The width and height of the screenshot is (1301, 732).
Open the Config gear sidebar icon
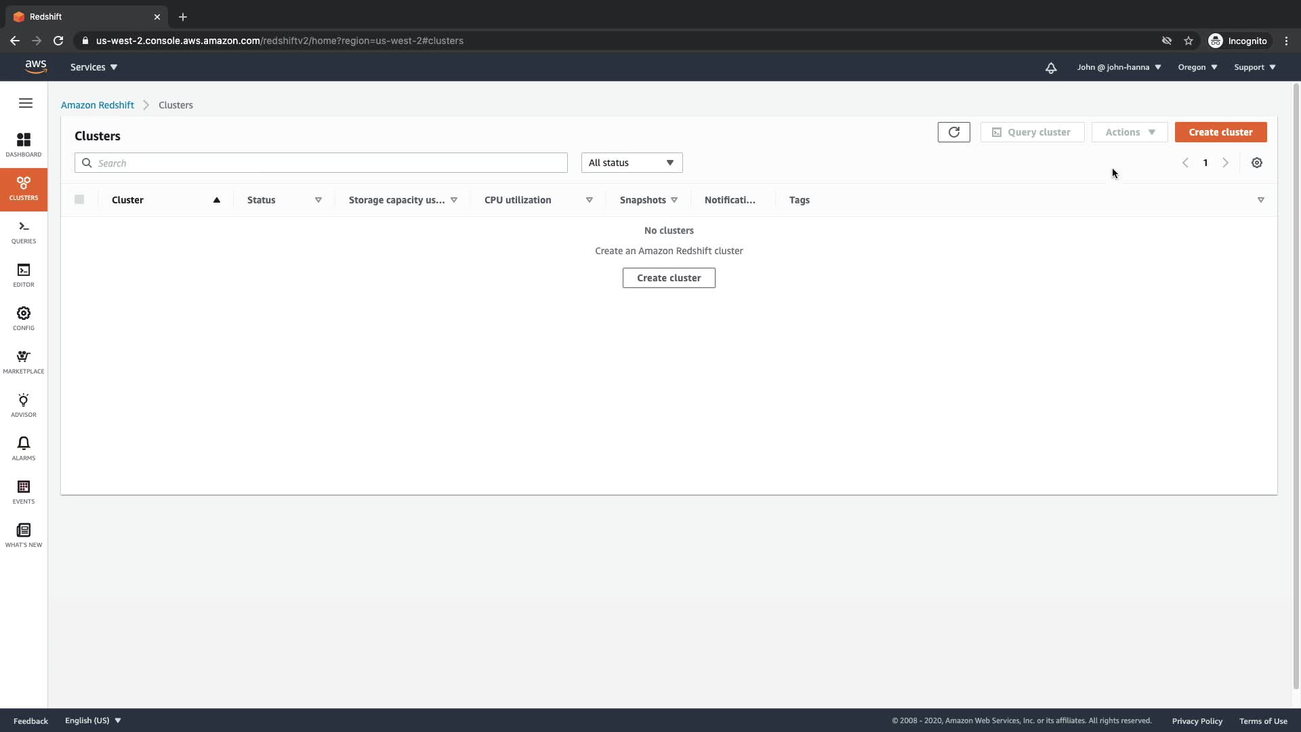coord(24,318)
